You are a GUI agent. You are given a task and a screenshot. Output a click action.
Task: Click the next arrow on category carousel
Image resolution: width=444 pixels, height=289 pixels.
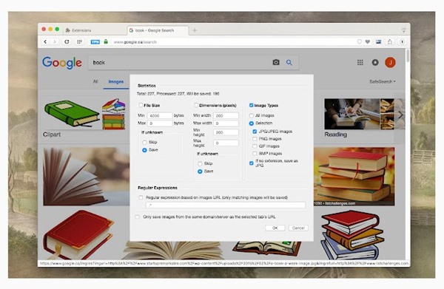[x=400, y=115]
